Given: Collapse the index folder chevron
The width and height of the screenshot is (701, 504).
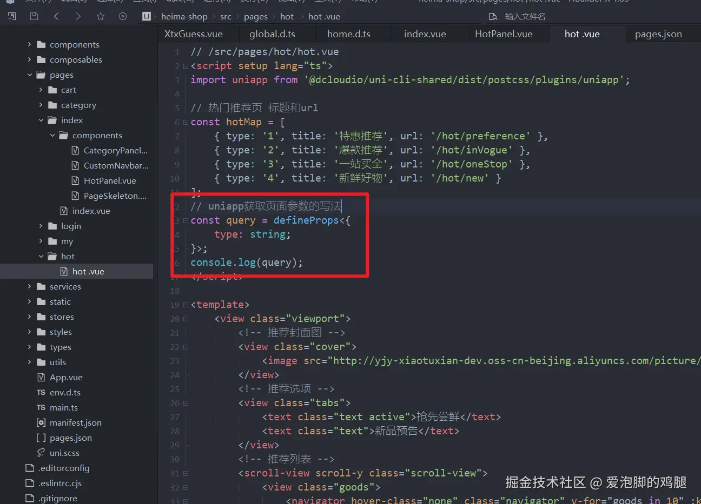Looking at the screenshot, I should pyautogui.click(x=41, y=120).
